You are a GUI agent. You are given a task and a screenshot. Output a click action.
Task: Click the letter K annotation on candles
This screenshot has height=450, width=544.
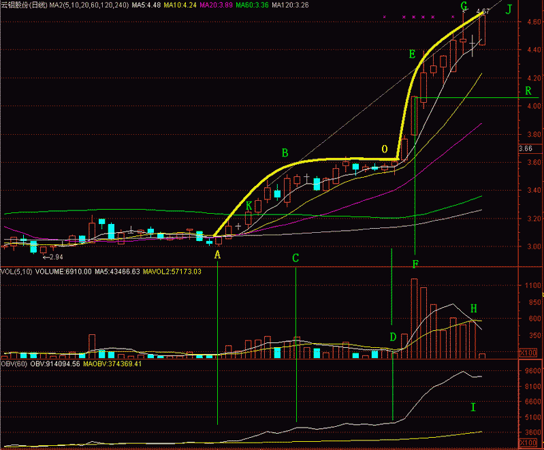pos(249,205)
